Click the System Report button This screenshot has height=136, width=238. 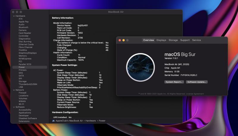click(x=174, y=82)
